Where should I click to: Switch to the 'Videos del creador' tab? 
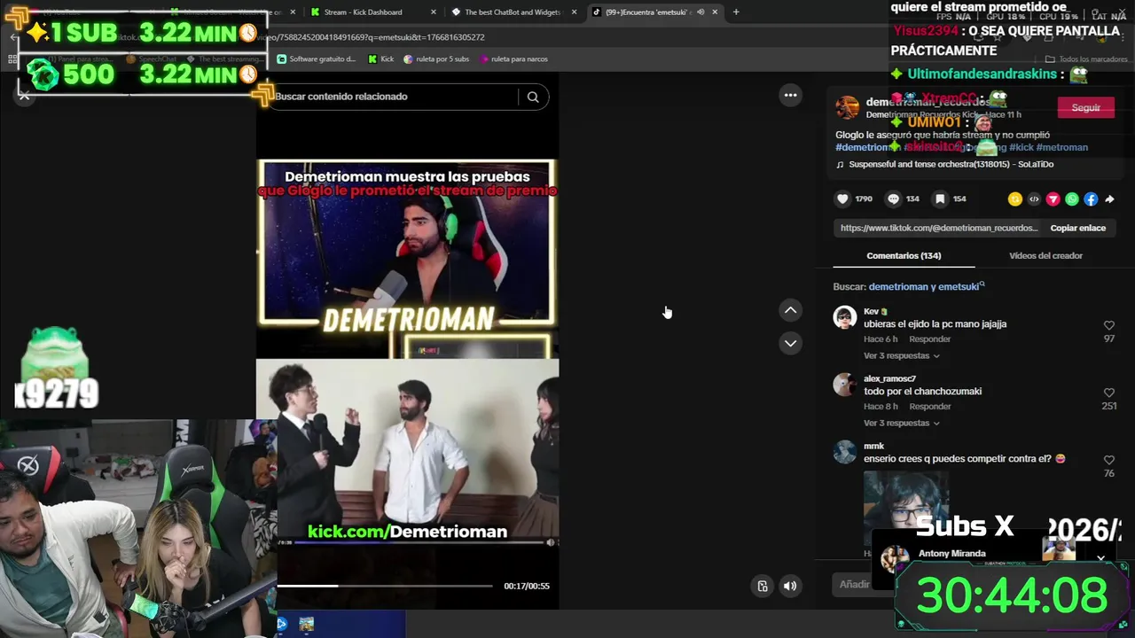tap(1045, 256)
